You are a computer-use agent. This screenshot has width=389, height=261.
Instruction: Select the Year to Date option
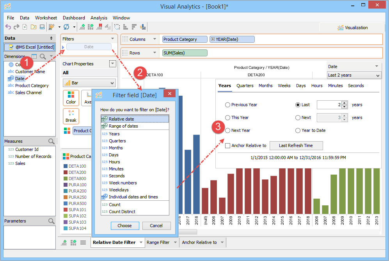pyautogui.click(x=298, y=131)
